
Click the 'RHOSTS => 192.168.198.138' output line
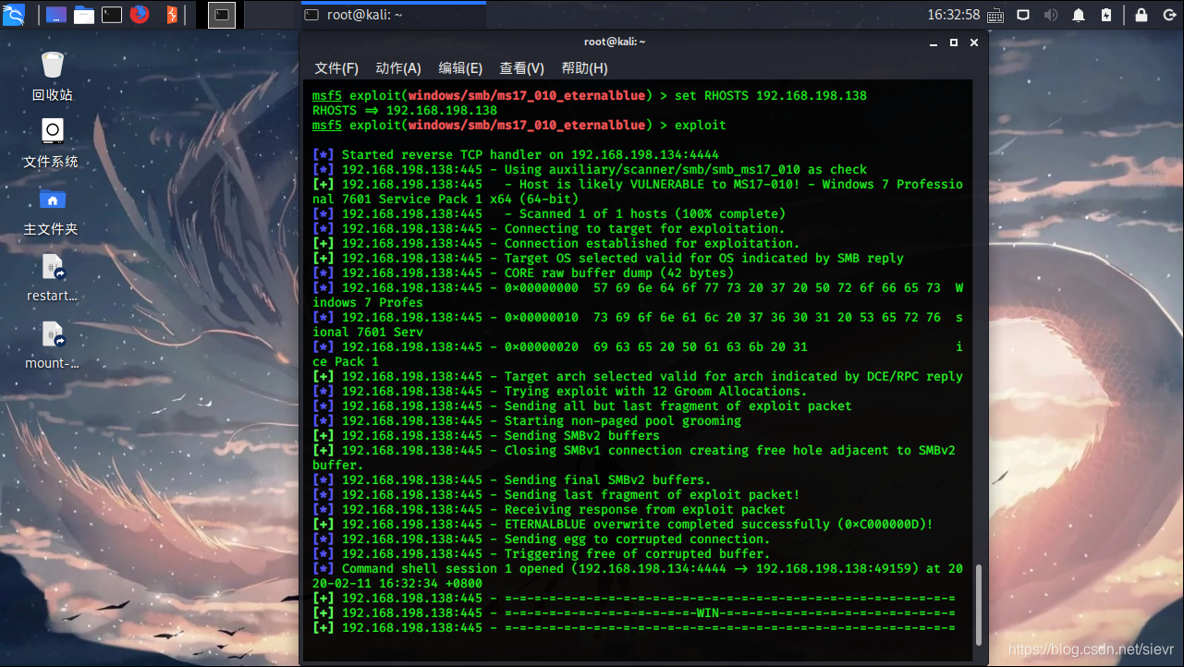pyautogui.click(x=405, y=111)
